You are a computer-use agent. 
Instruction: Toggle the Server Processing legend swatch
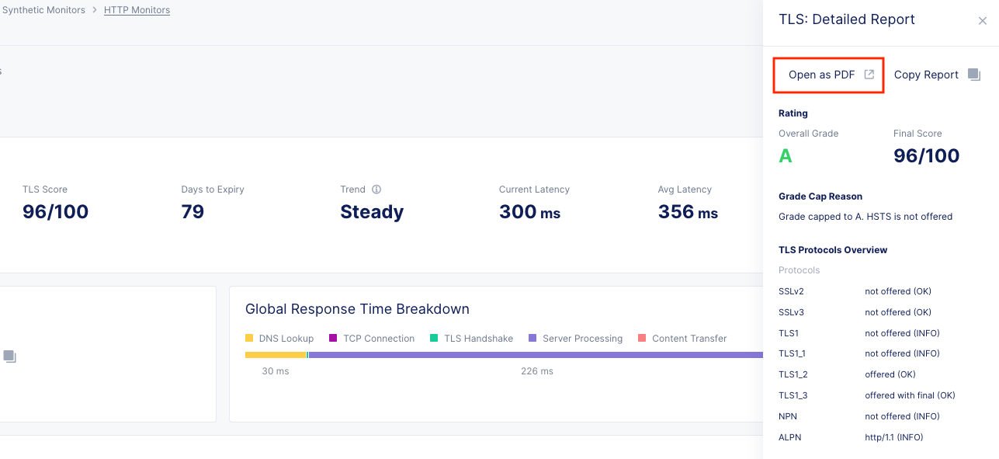coord(532,339)
